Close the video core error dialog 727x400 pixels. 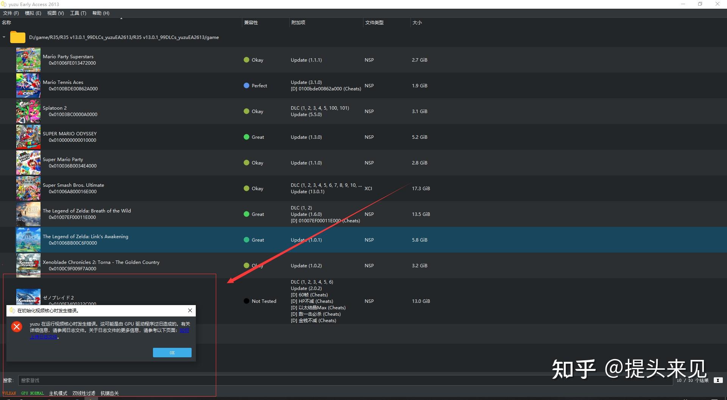(x=190, y=310)
